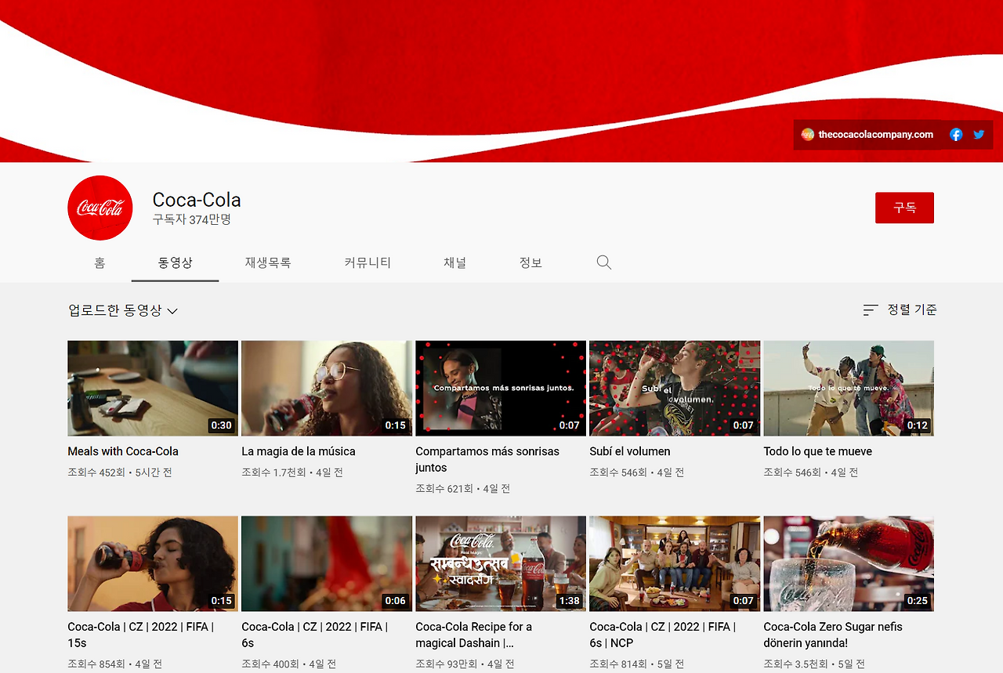Play La magia de la música thumbnail
Image resolution: width=1003 pixels, height=673 pixels.
pos(327,389)
